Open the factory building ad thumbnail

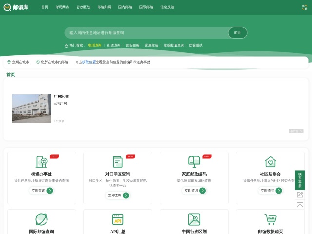[x=31, y=109]
